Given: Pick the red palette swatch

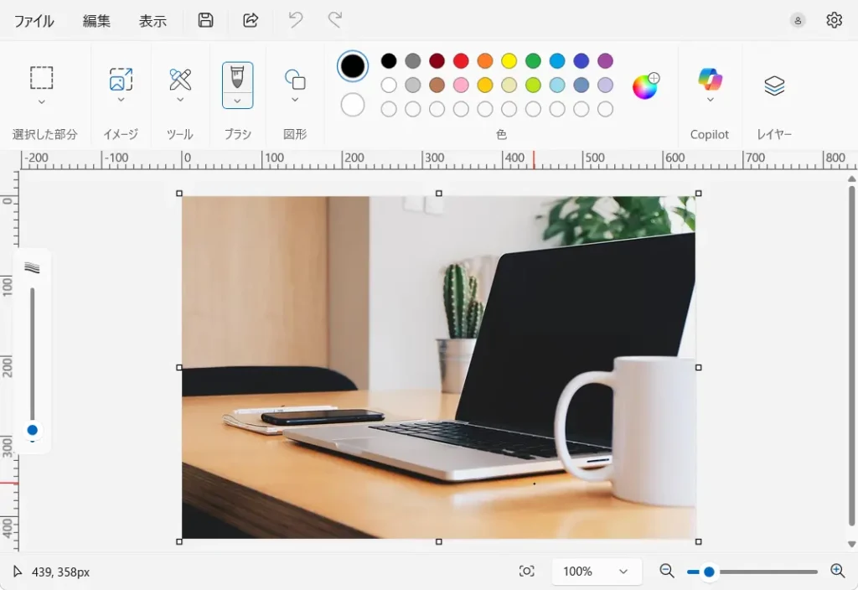Looking at the screenshot, I should point(461,60).
